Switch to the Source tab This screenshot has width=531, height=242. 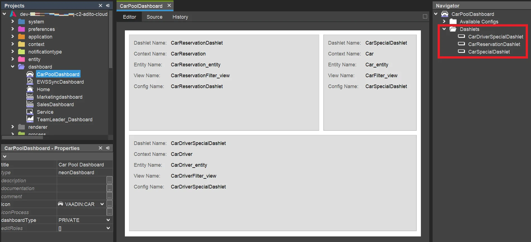coord(154,17)
